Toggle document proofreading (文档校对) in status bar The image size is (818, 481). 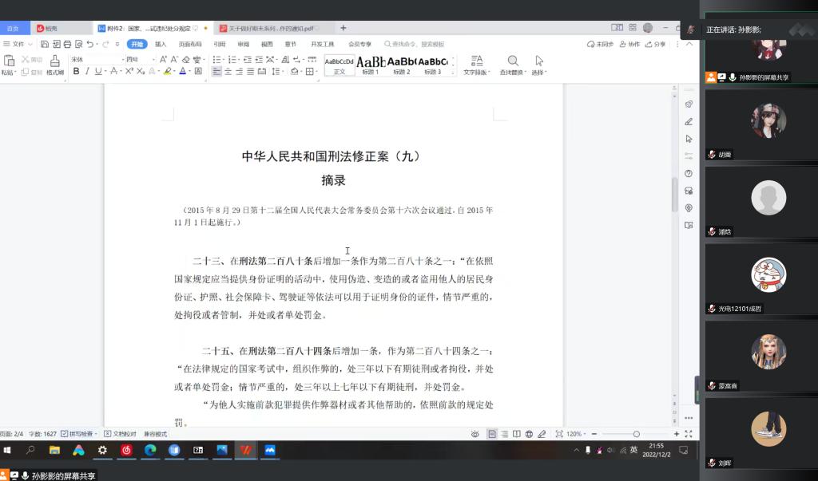click(121, 434)
